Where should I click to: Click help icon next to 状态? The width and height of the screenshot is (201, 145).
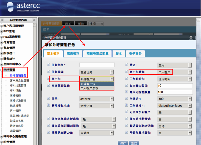point(127,65)
